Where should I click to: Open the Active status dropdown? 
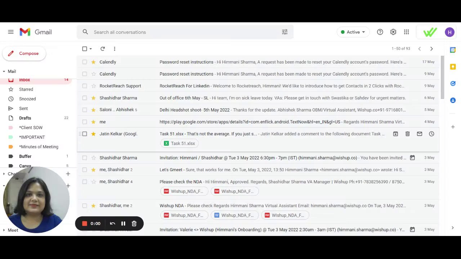tap(353, 32)
